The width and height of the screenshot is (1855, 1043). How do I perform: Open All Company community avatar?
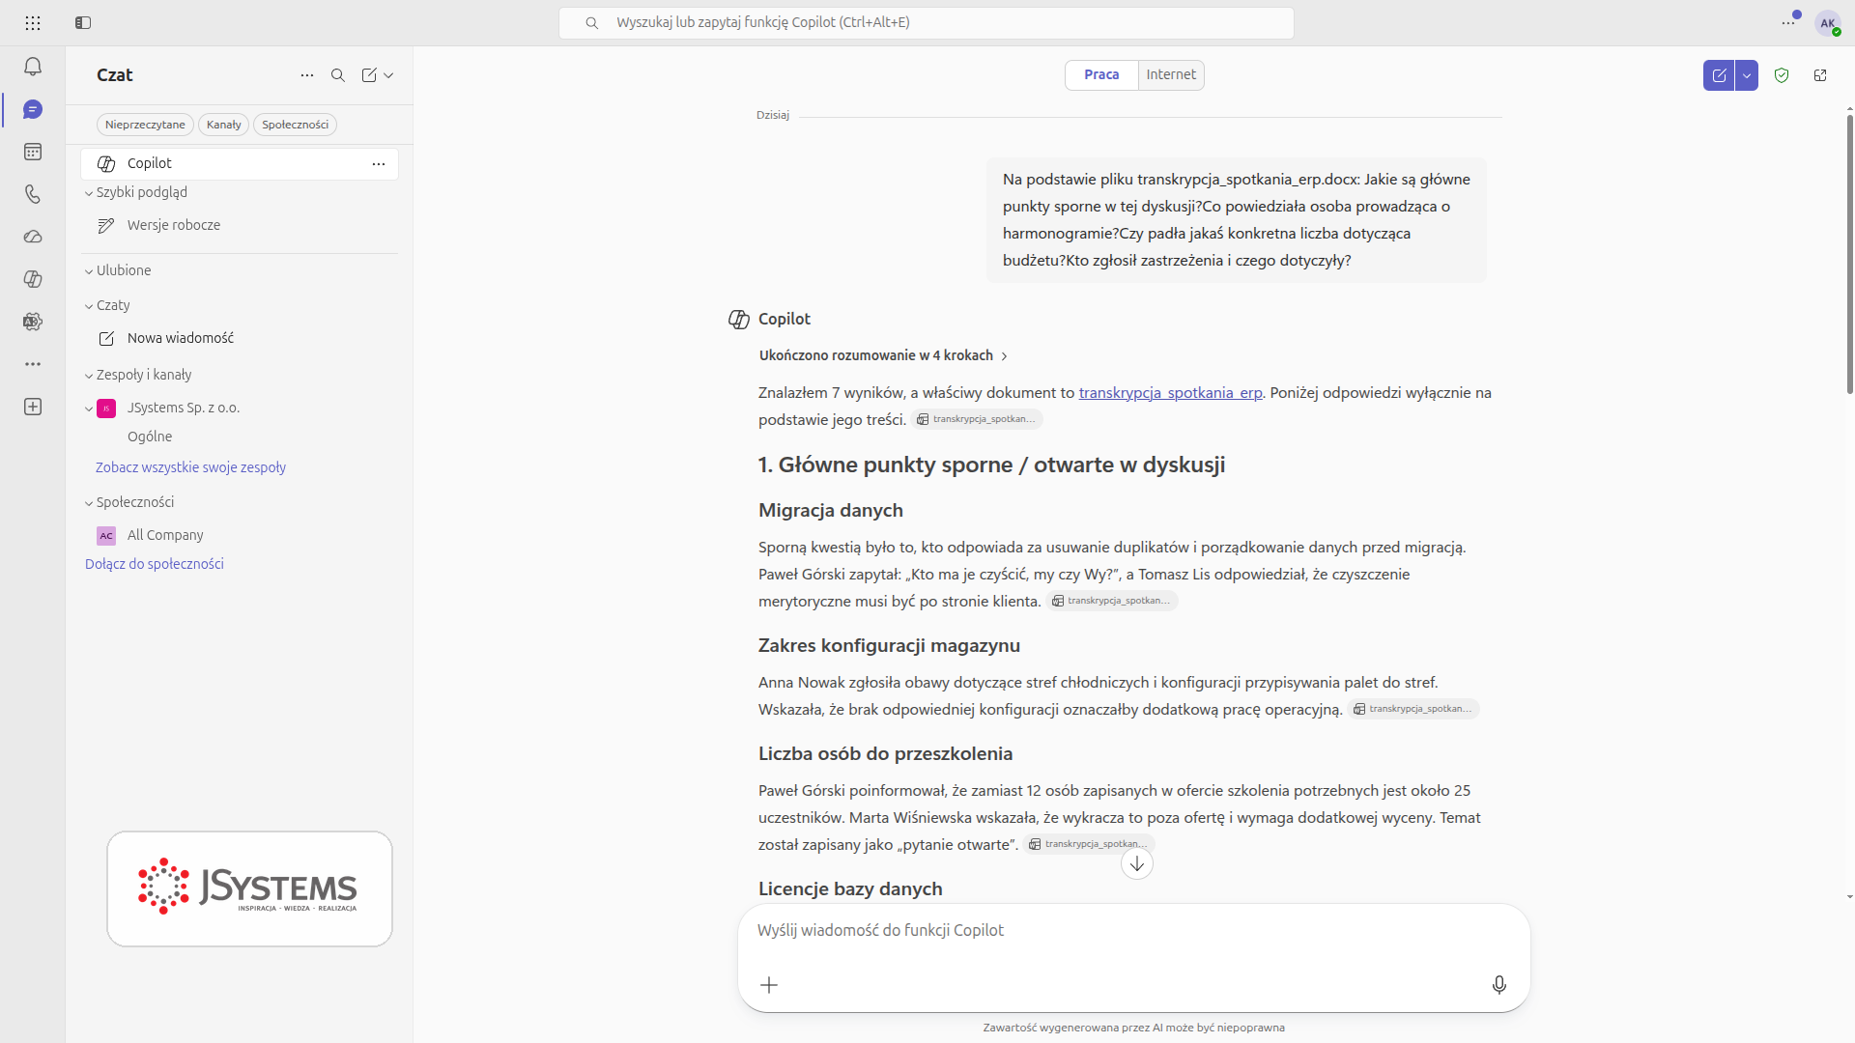coord(106,536)
